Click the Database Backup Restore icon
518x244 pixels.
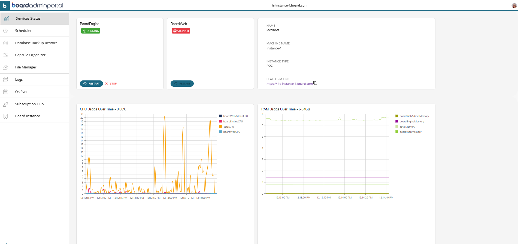tap(5, 43)
